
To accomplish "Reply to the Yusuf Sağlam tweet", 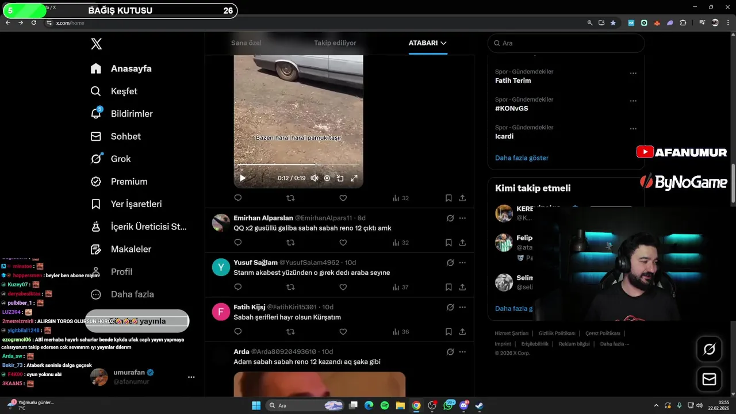I will pyautogui.click(x=238, y=287).
